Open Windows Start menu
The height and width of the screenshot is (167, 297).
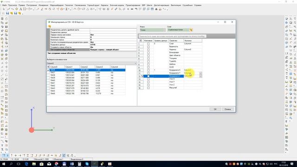(x=3, y=164)
